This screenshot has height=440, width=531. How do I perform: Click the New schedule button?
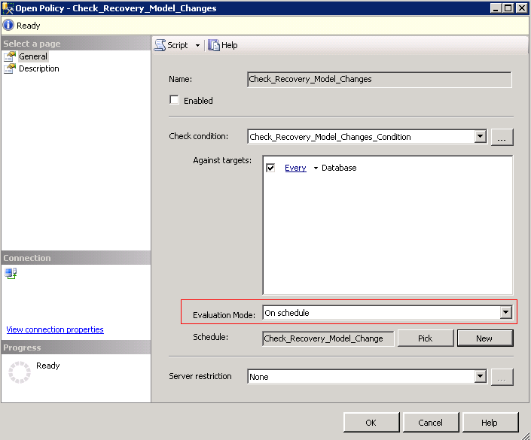point(484,338)
